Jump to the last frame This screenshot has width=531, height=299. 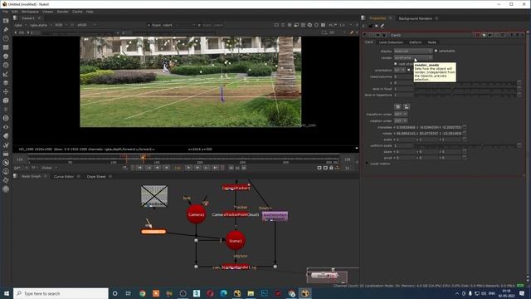(x=216, y=168)
